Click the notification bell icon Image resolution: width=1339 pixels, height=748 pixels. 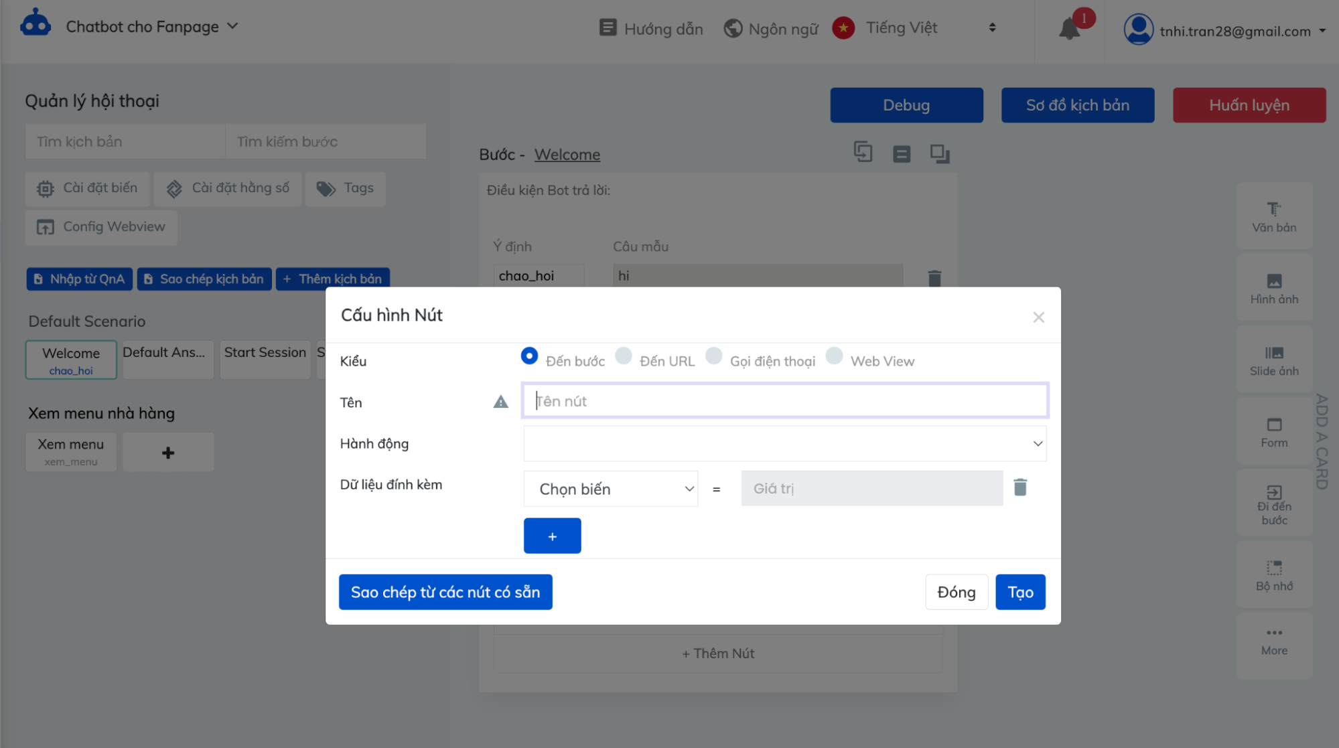[1069, 29]
